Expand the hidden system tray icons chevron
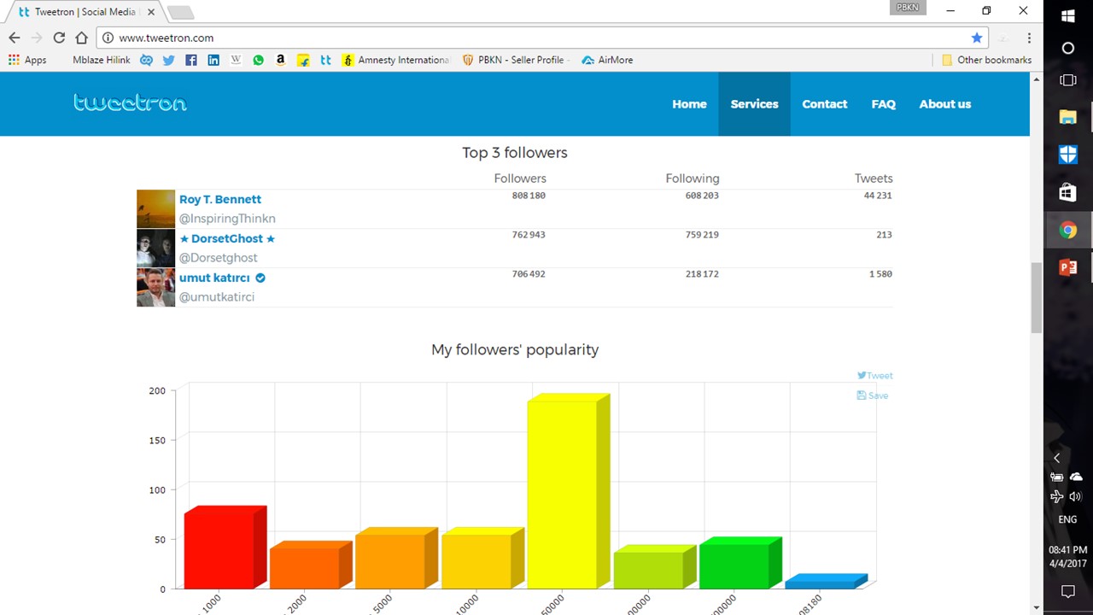This screenshot has height=615, width=1093. click(x=1057, y=458)
